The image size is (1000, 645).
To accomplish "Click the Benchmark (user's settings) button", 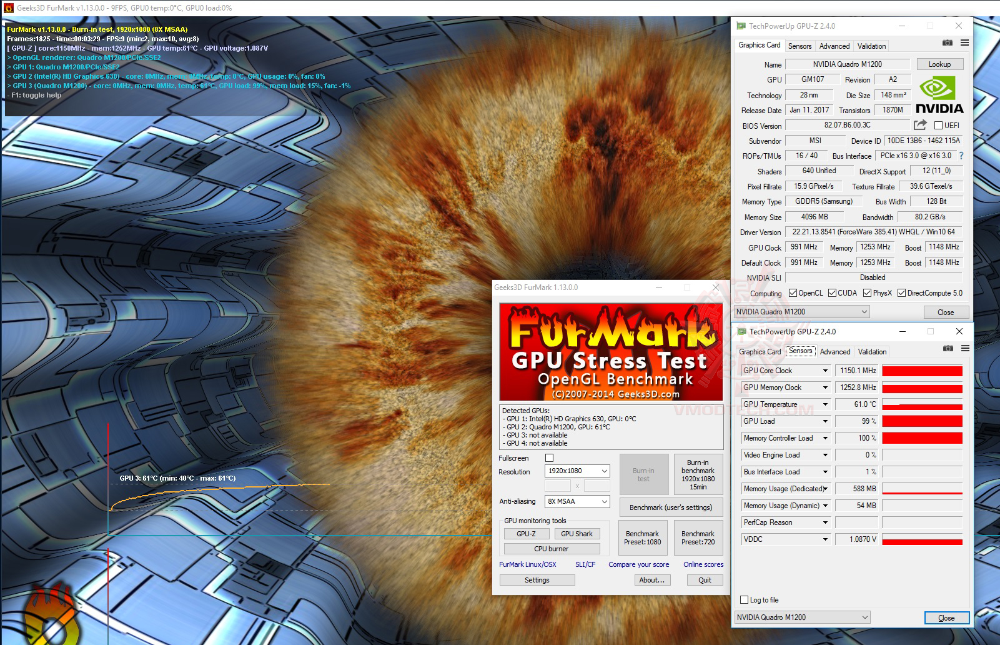I will (671, 507).
